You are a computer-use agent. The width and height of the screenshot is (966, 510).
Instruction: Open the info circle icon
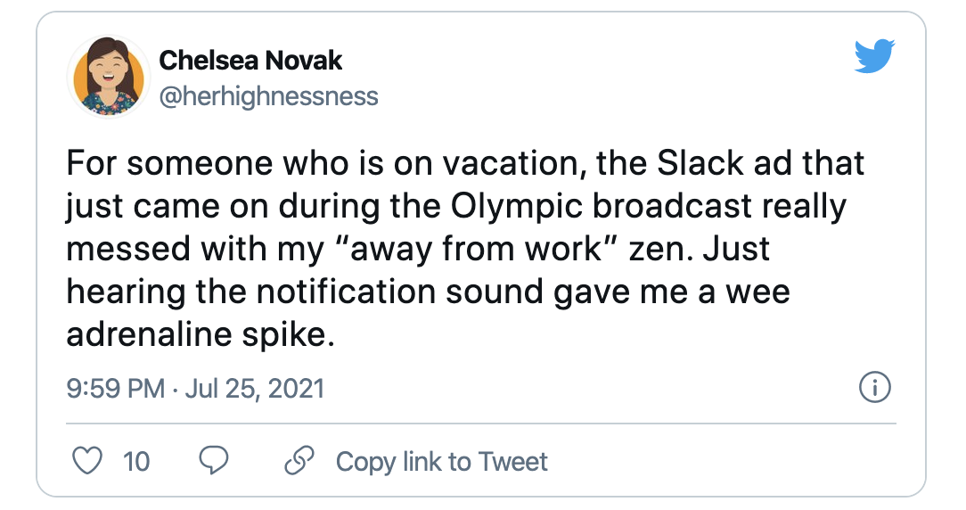point(875,388)
